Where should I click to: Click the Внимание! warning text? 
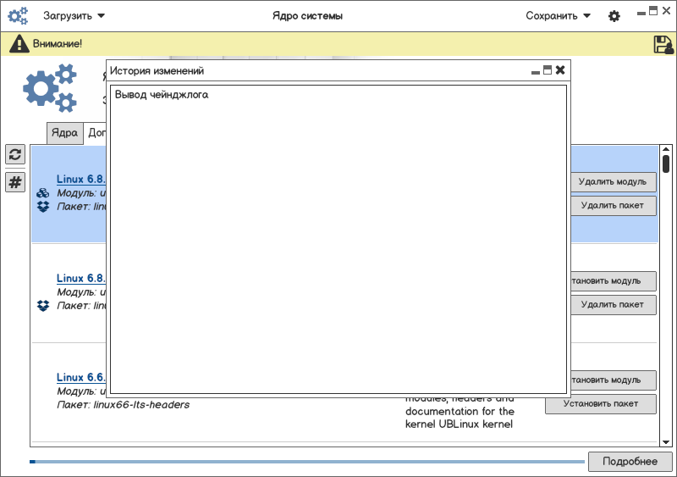coord(58,44)
